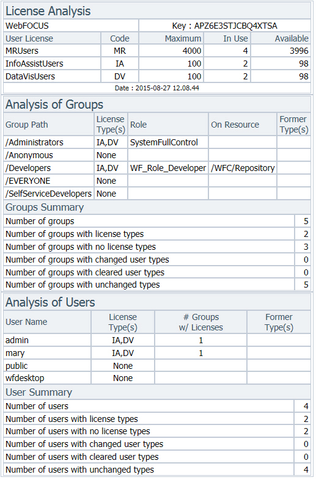Click the /Developers group path
This screenshot has height=480, width=316.
(28, 168)
